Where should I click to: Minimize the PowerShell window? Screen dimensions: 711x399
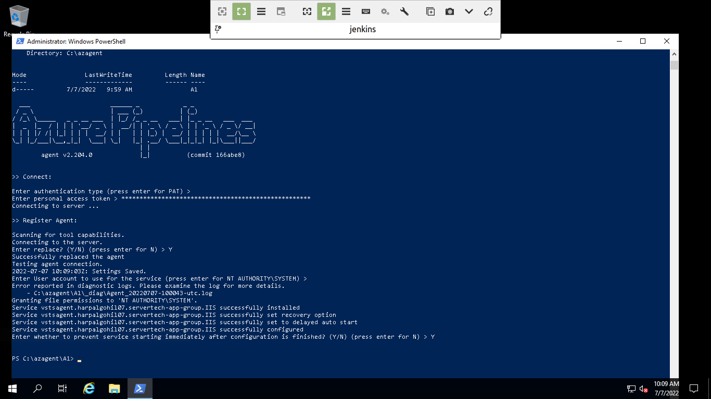619,42
